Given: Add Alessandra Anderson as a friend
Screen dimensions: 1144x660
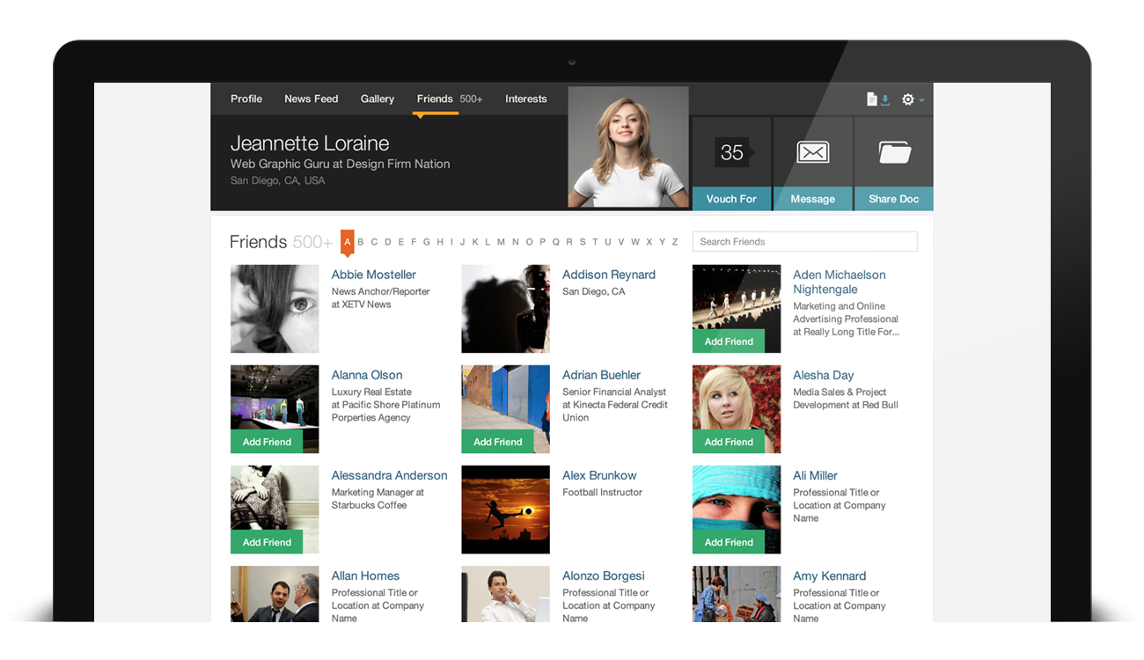Looking at the screenshot, I should tap(267, 542).
